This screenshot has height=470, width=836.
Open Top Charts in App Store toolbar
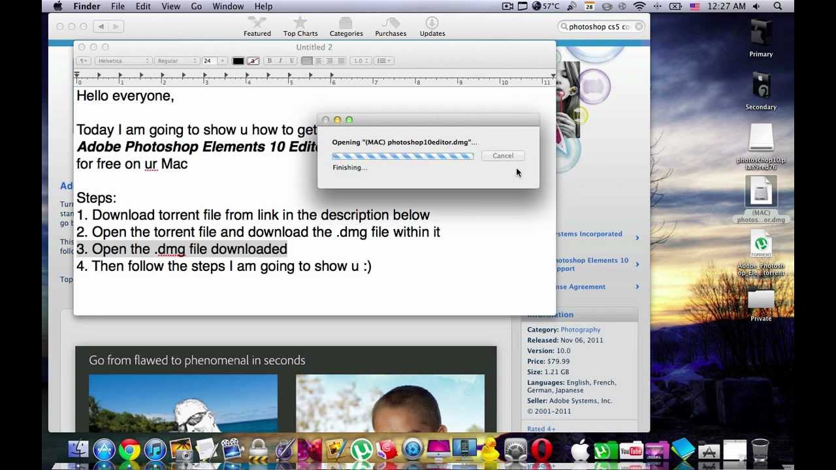(300, 27)
